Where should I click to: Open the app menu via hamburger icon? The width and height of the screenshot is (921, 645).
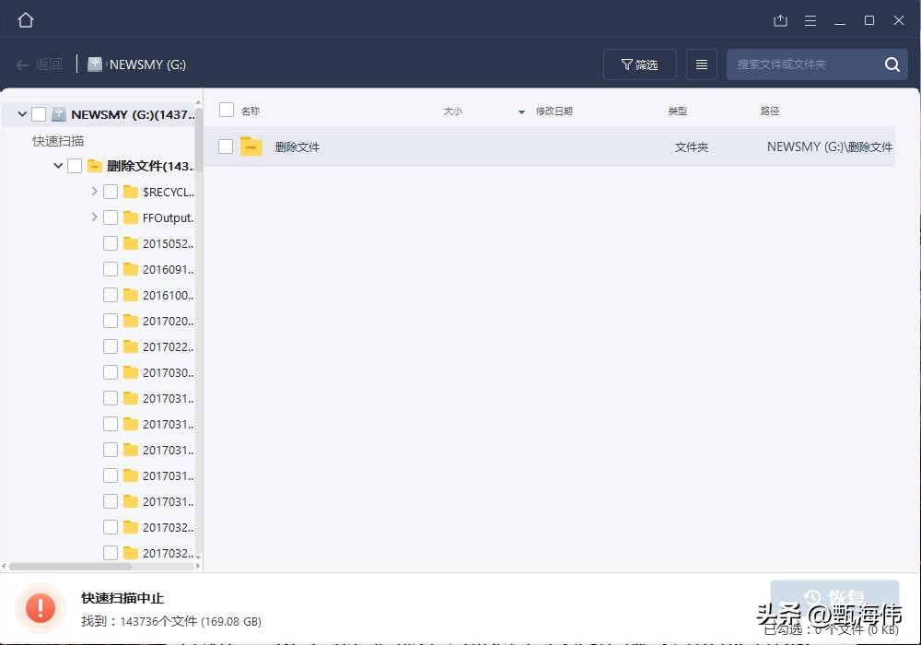coord(810,19)
